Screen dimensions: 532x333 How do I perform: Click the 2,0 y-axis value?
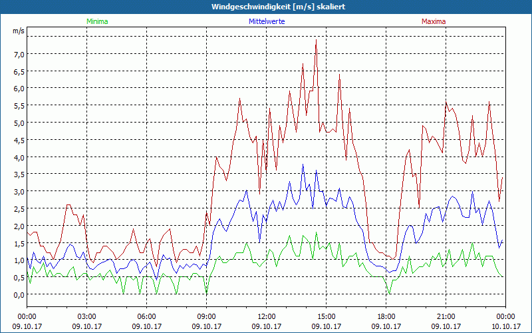click(x=19, y=226)
